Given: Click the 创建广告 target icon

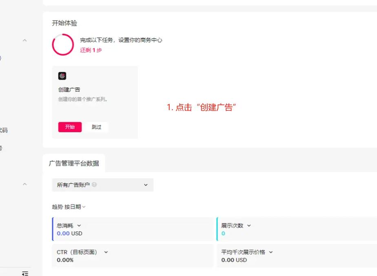Looking at the screenshot, I should [62, 76].
